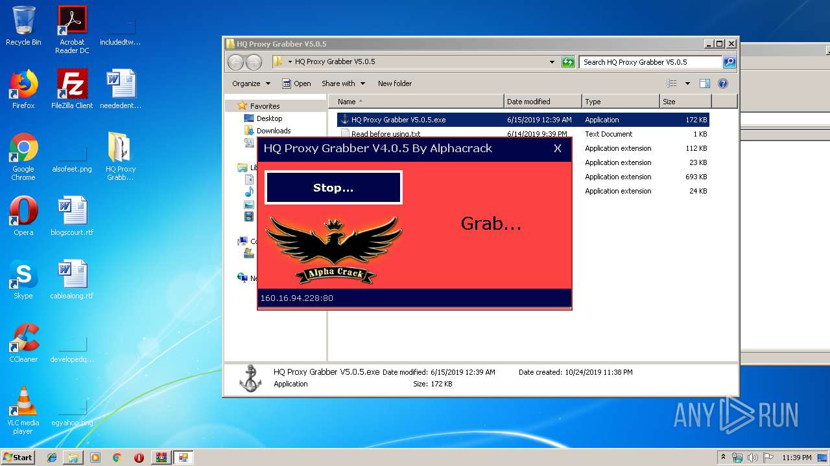Click the Stop... button in Proxy Grabber
Image resolution: width=830 pixels, height=466 pixels.
click(x=333, y=188)
